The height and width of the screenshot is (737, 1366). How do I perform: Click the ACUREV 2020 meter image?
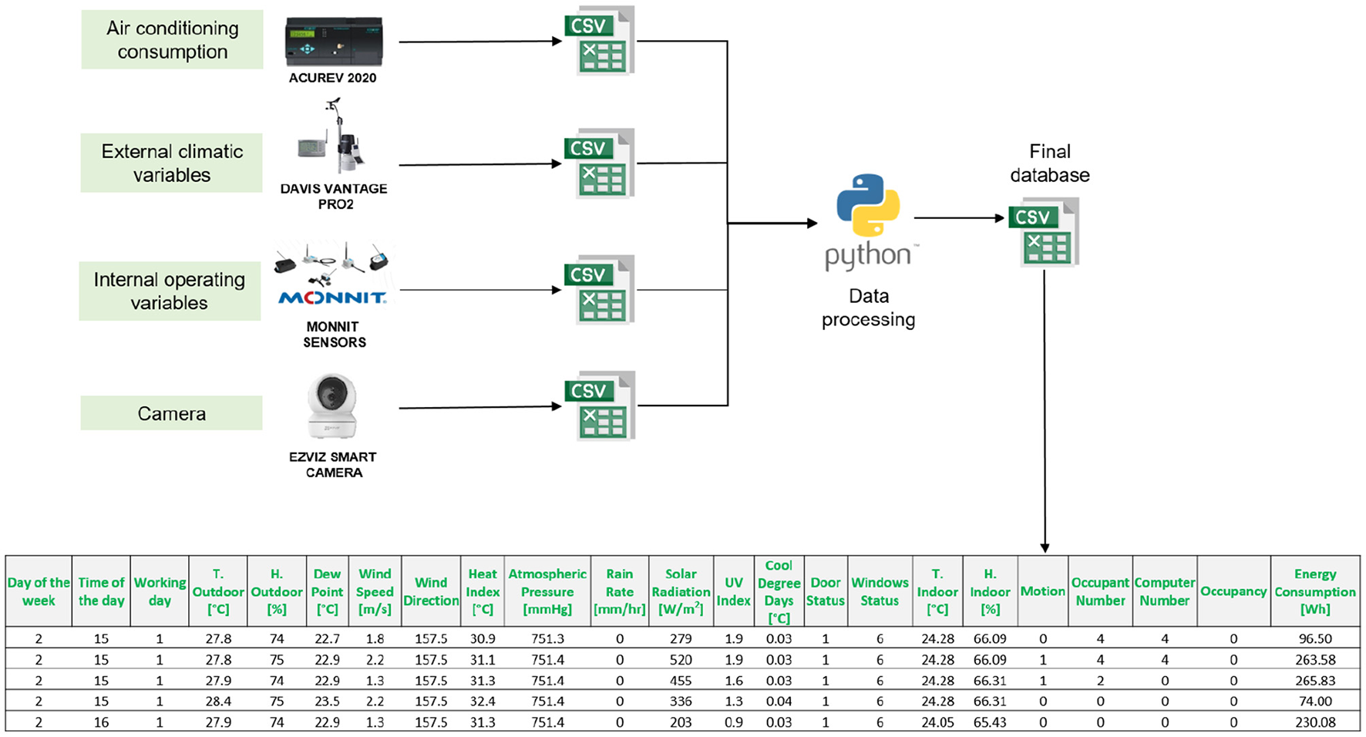tap(333, 42)
